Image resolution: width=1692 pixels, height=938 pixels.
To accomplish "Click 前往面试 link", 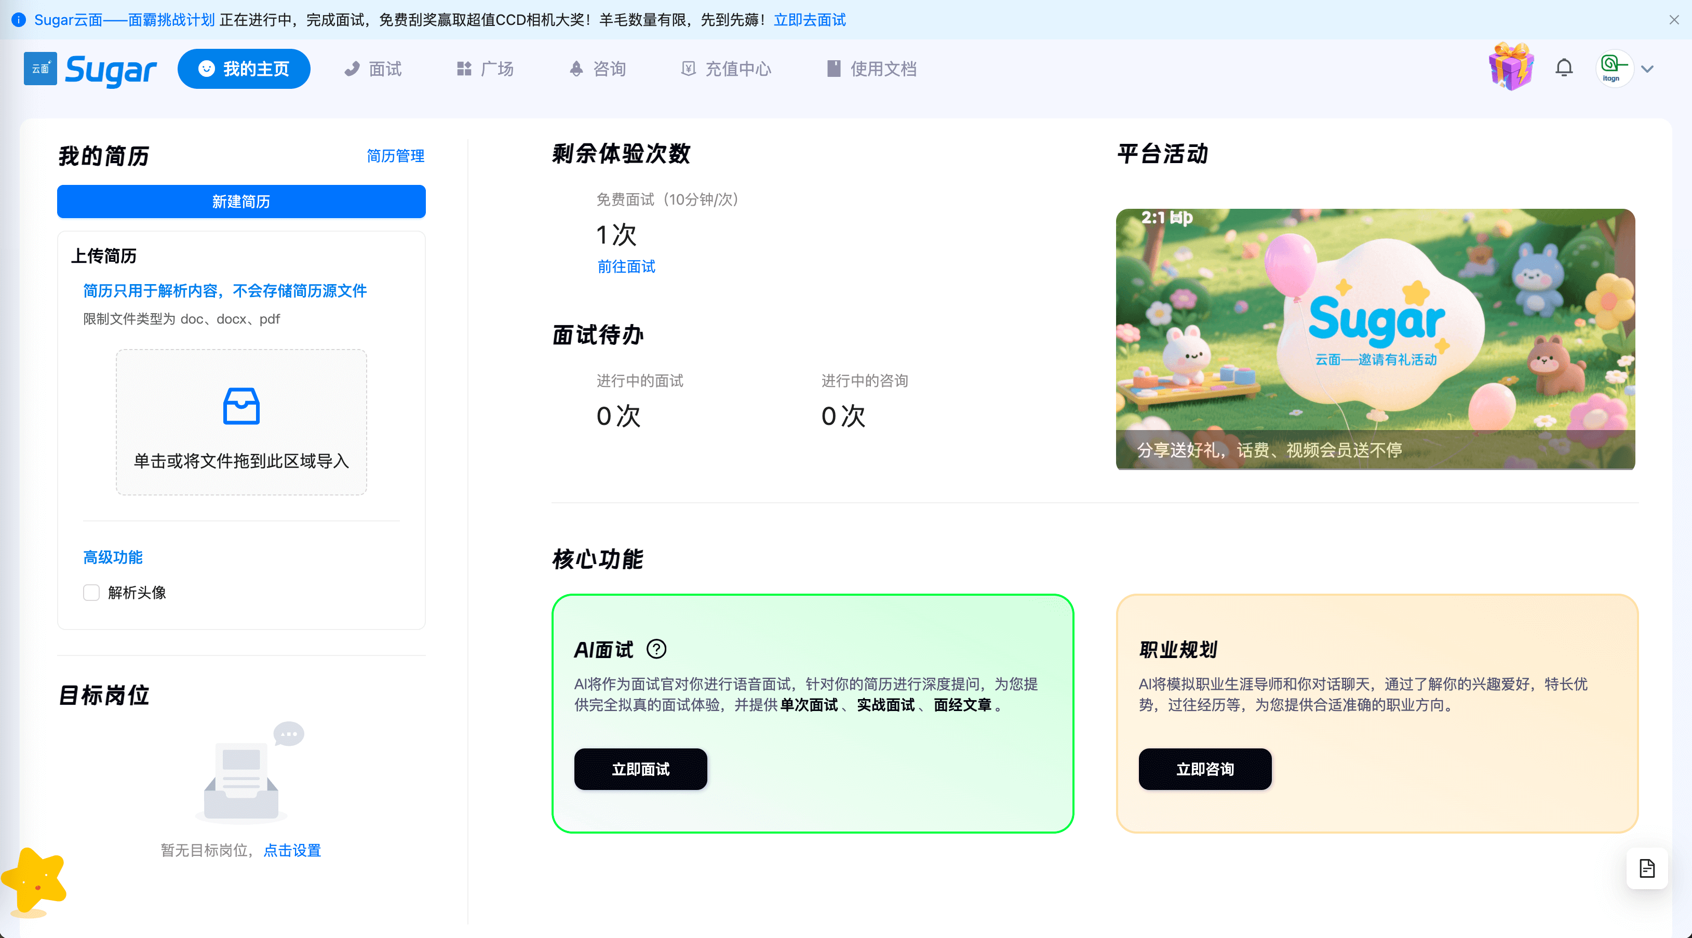I will pyautogui.click(x=626, y=266).
